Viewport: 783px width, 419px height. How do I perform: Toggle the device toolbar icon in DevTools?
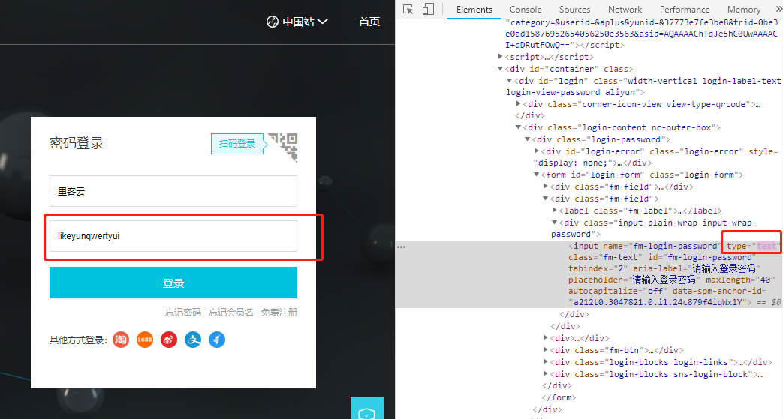click(x=428, y=10)
